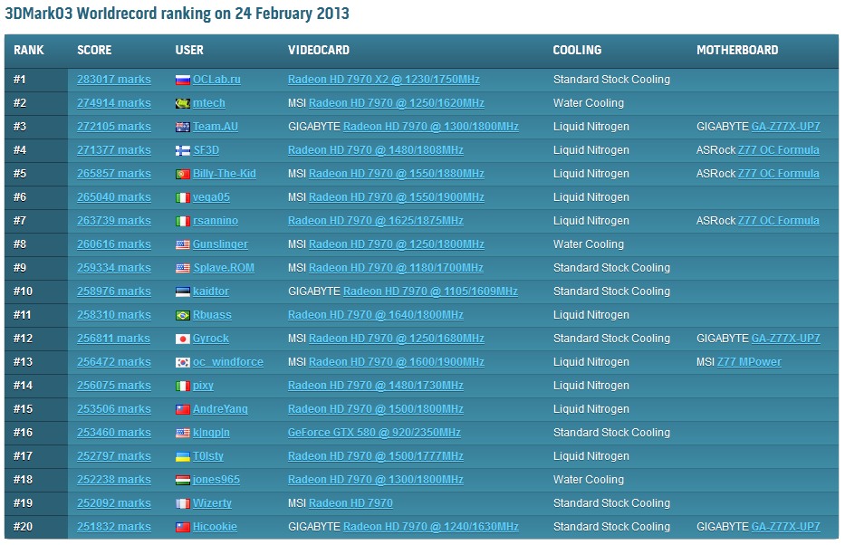
Task: Visit Splave.ROM user profile
Action: tap(224, 268)
